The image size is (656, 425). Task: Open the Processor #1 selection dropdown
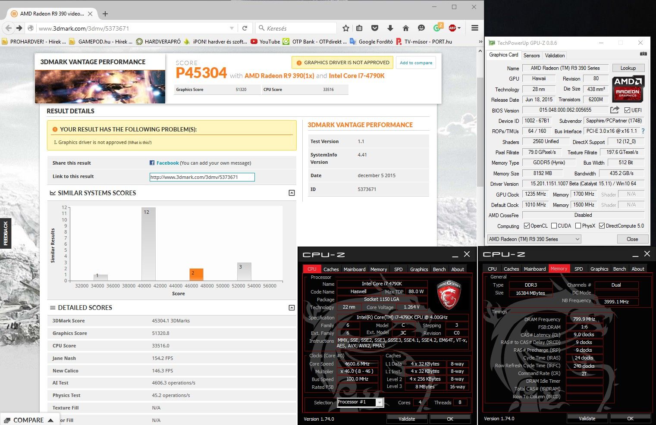click(x=360, y=402)
